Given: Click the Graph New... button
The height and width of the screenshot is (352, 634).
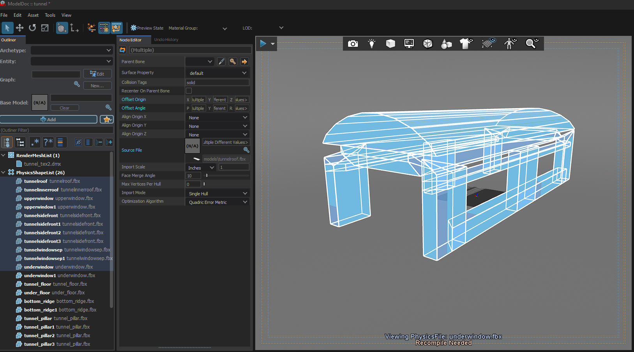Looking at the screenshot, I should [97, 85].
